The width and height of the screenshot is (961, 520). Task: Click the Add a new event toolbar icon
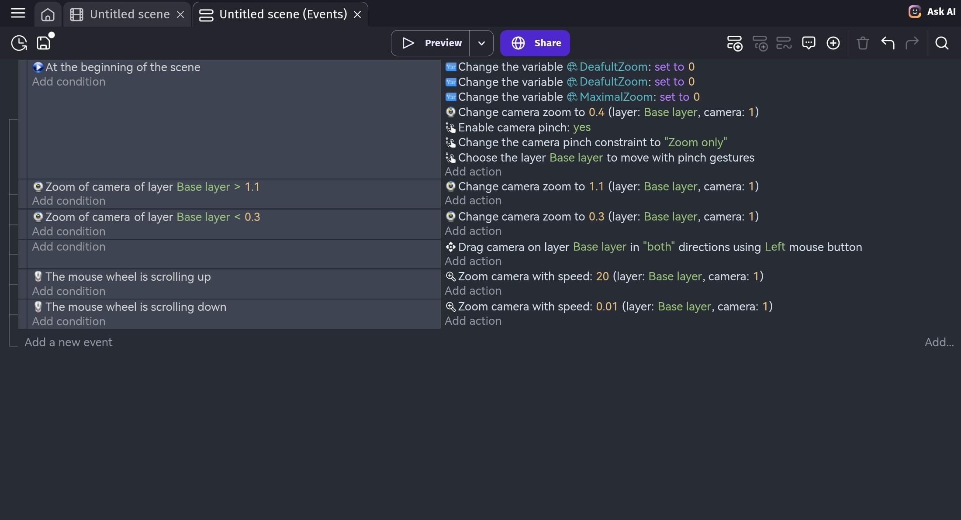point(734,43)
